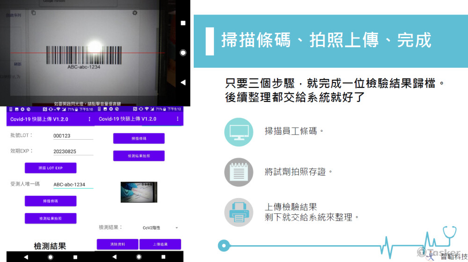
Task: Click the 效期EXP date field
Action: click(73, 151)
